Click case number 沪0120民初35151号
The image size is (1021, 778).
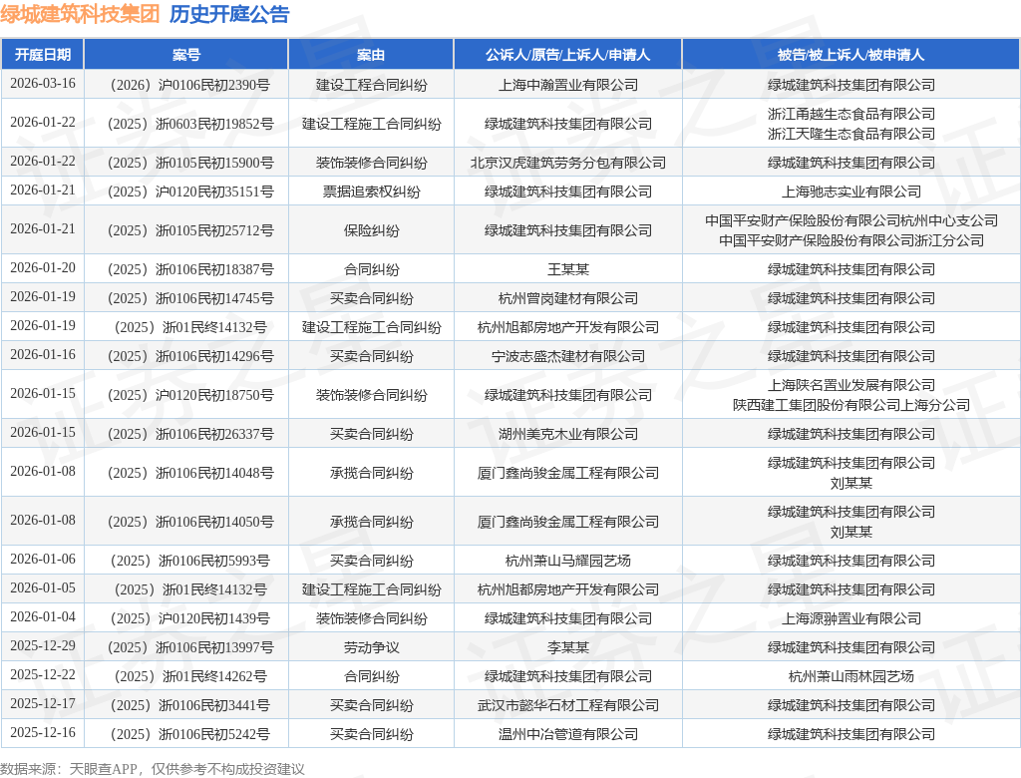(x=190, y=192)
